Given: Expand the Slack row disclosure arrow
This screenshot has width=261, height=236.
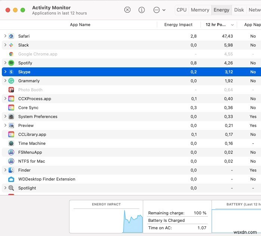Looking at the screenshot, I should pos(5,45).
